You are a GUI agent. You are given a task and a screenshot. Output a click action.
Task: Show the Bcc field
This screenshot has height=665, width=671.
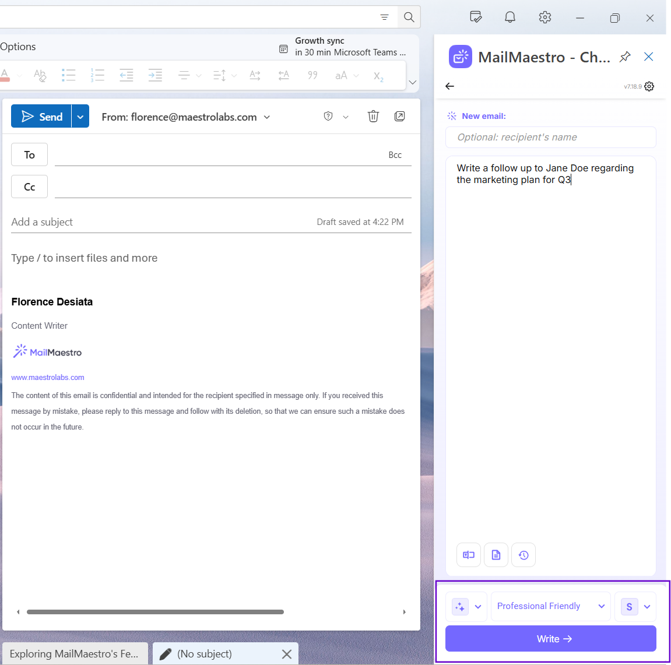(x=395, y=155)
